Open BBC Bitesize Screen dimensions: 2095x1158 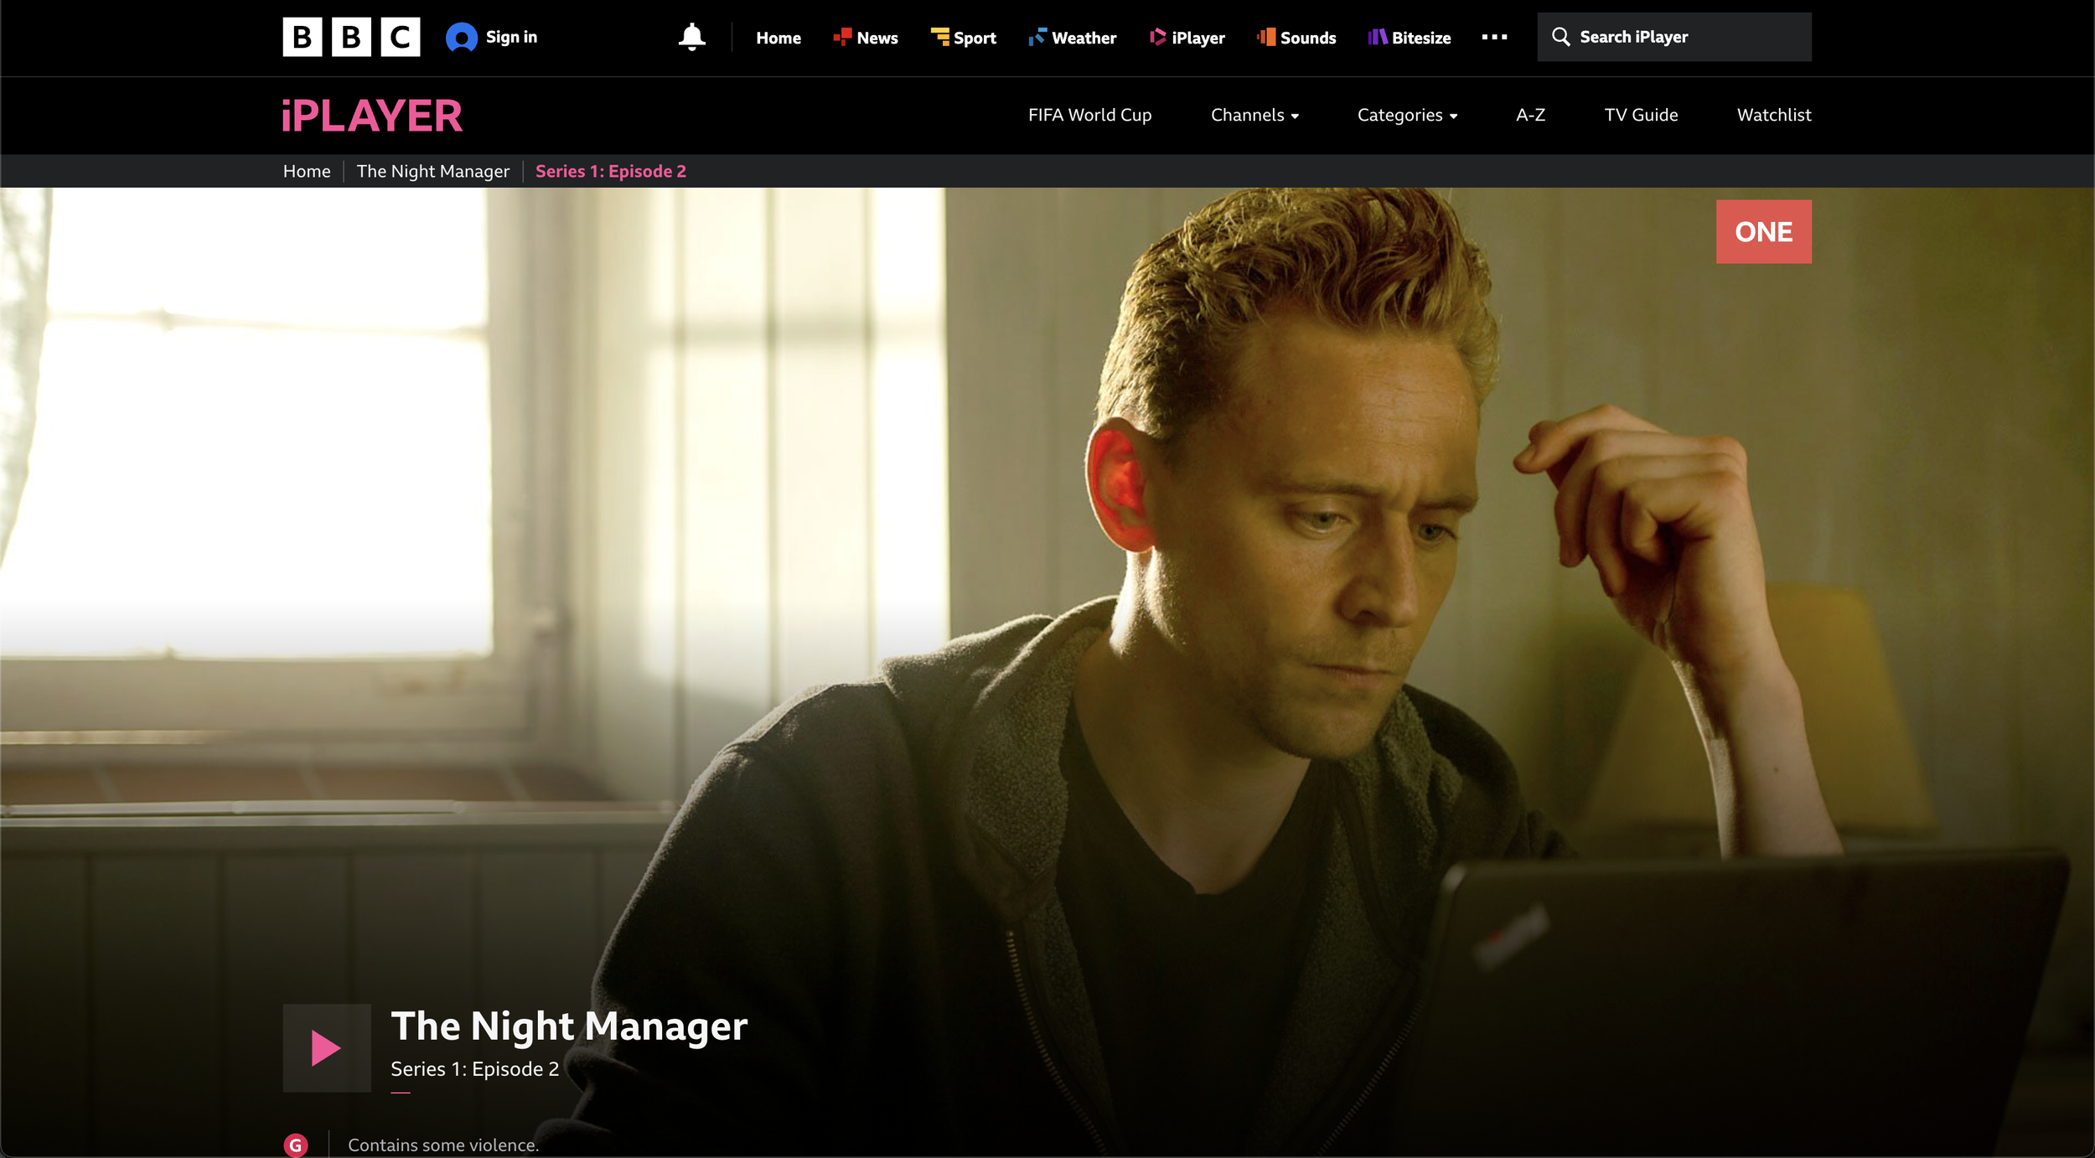(x=1410, y=38)
